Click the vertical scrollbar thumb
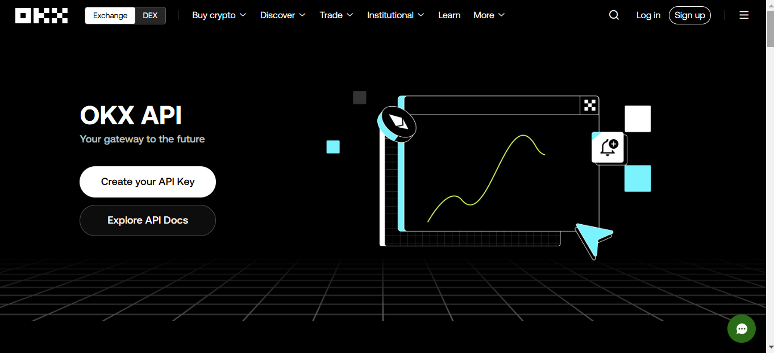The height and width of the screenshot is (353, 774). click(770, 28)
